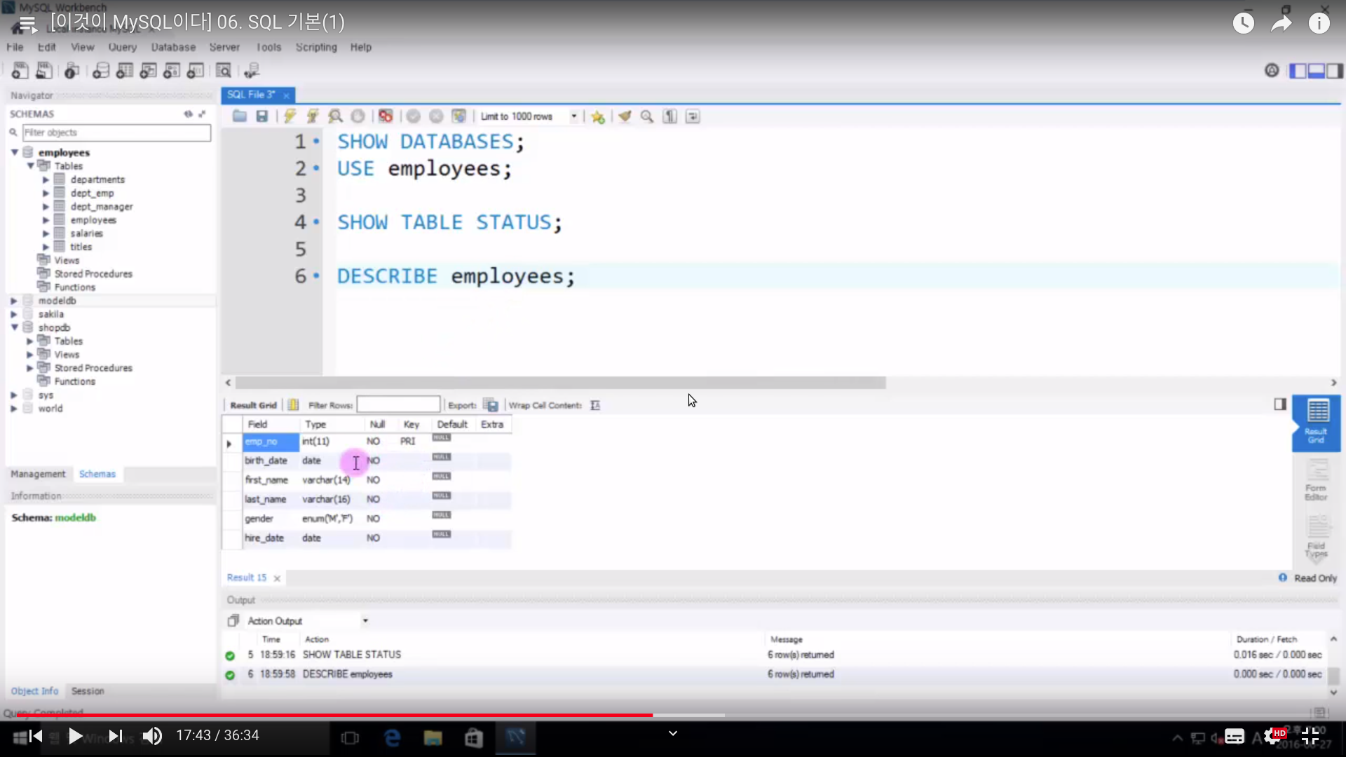Select the emp_no field cell

[x=271, y=442]
